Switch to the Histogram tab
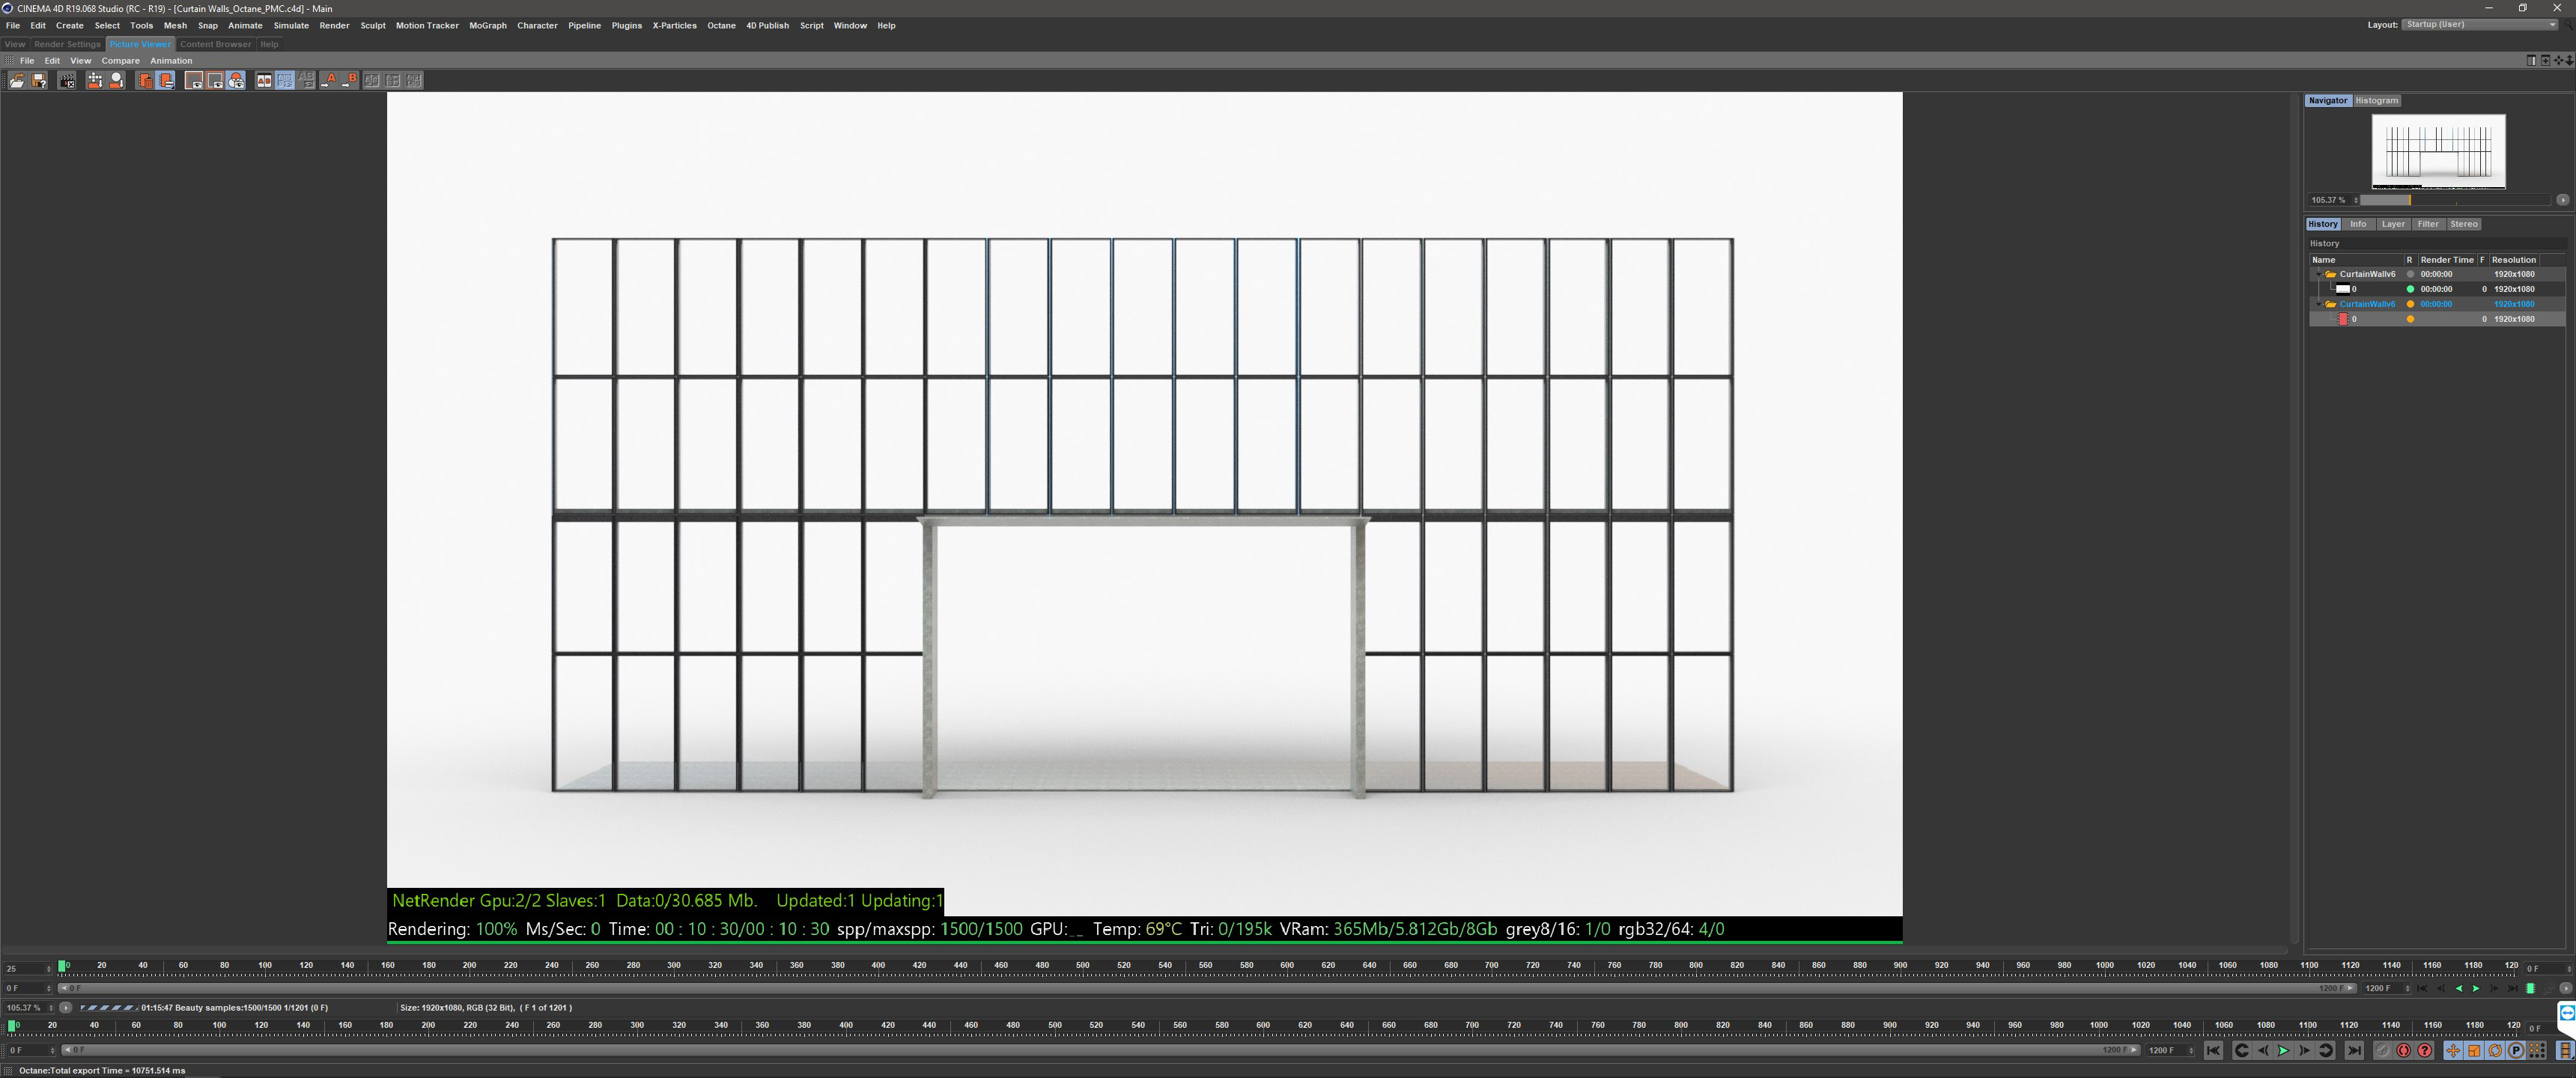 tap(2376, 101)
